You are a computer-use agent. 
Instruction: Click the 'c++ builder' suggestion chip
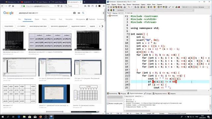pos(21,26)
